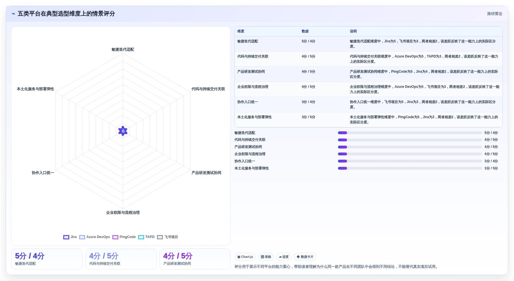The height and width of the screenshot is (281, 514).
Task: Click the radar axis label 本土化服务与部署弹性
Action: point(36,89)
